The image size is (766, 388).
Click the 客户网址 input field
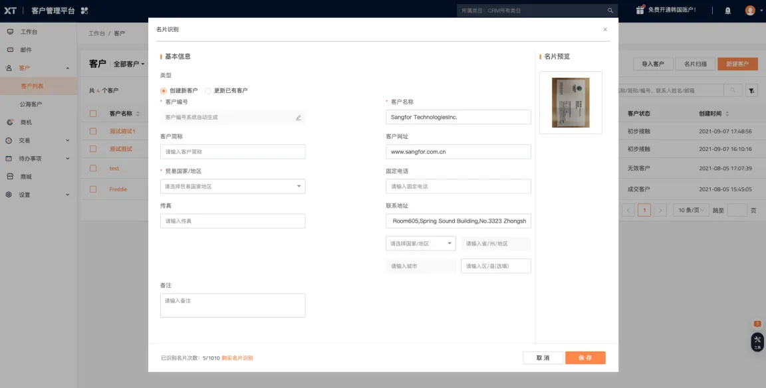458,151
